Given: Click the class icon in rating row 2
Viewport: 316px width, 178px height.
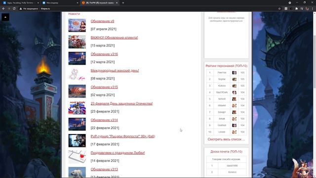Looking at the screenshot, I should click(x=234, y=79).
